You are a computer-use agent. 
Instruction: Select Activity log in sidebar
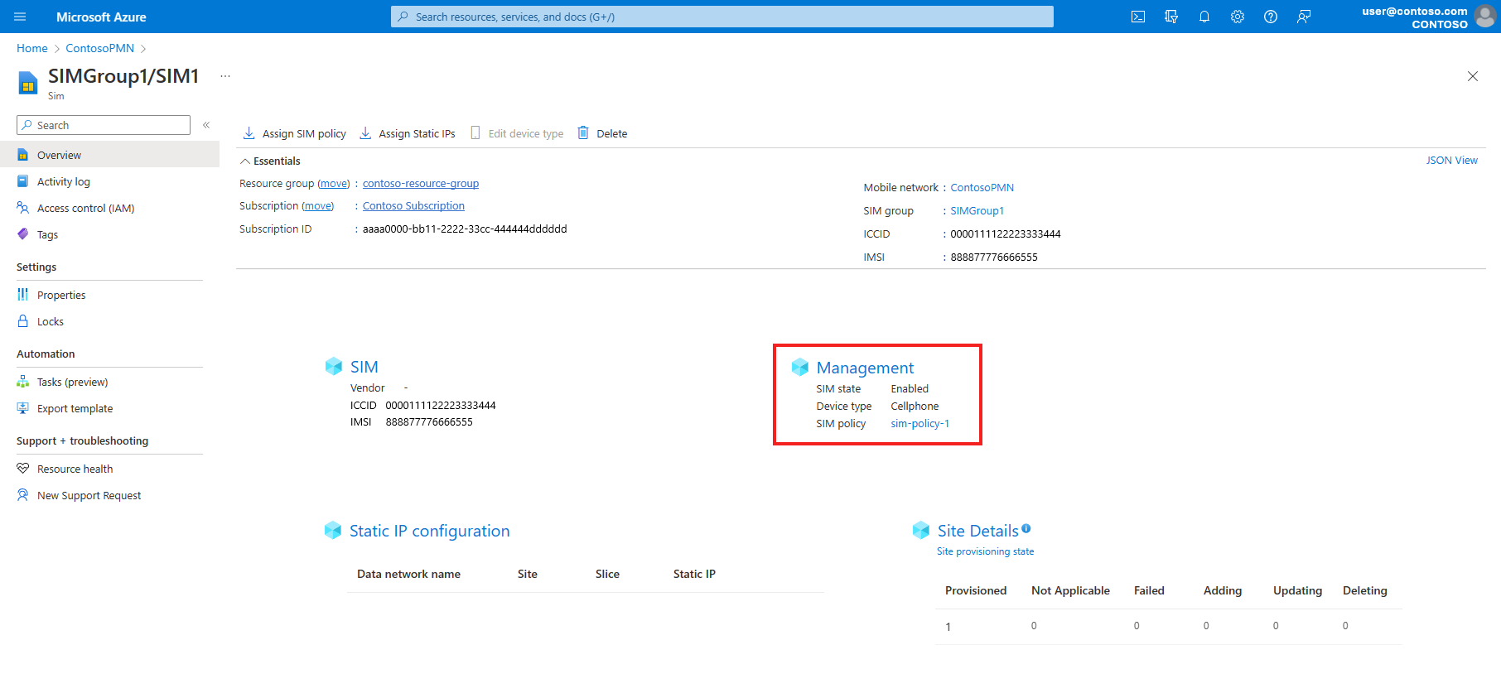[63, 182]
